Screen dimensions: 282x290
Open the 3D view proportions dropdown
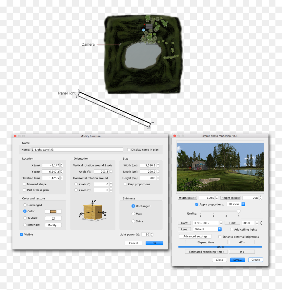click(236, 204)
